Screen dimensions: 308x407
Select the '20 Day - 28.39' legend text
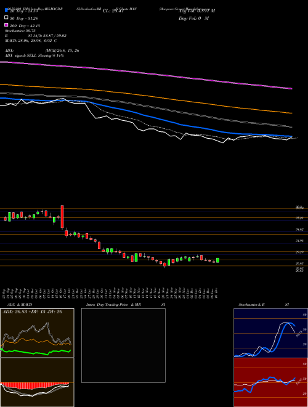[x=24, y=12]
